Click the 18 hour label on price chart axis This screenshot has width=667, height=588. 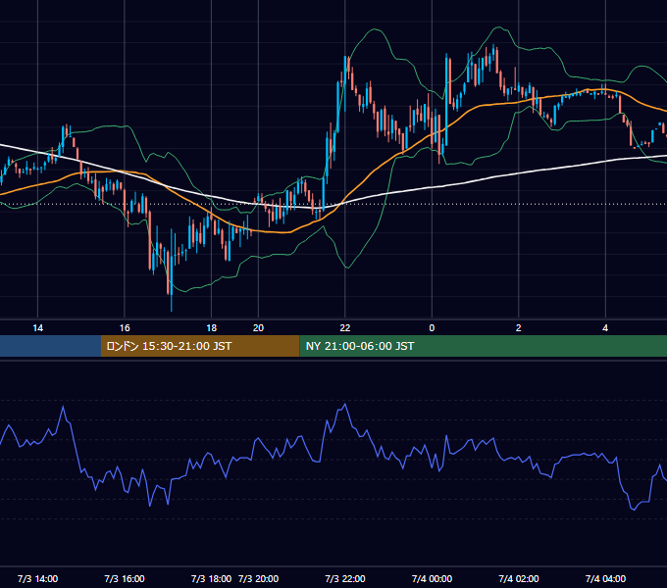click(212, 328)
